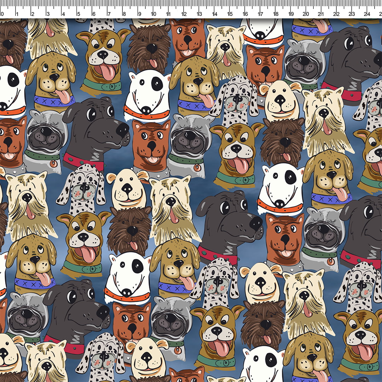This screenshot has width=382, height=382.
Task: Click the number 22 on the ruler
Action: pyautogui.click(x=336, y=14)
